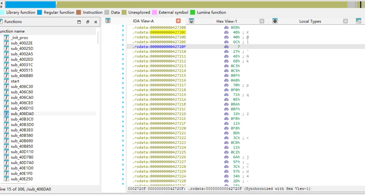Viewport: 365px width, 195px height.
Task: Select function sub_40E1F0
Action: [x=22, y=174]
